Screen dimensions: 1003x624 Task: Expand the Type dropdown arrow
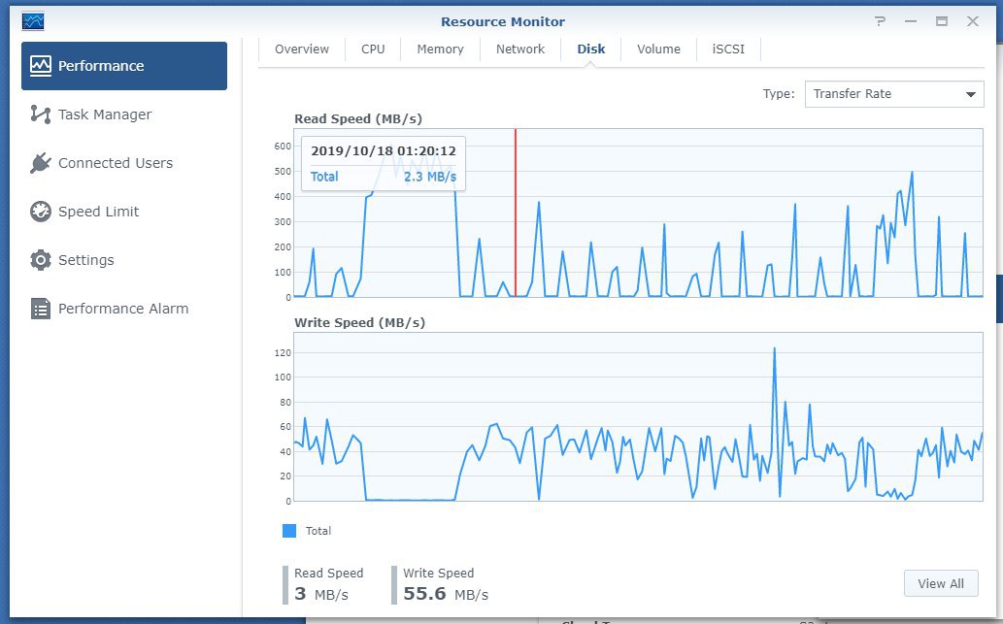[x=970, y=94]
